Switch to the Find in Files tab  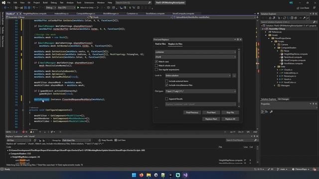160,44
